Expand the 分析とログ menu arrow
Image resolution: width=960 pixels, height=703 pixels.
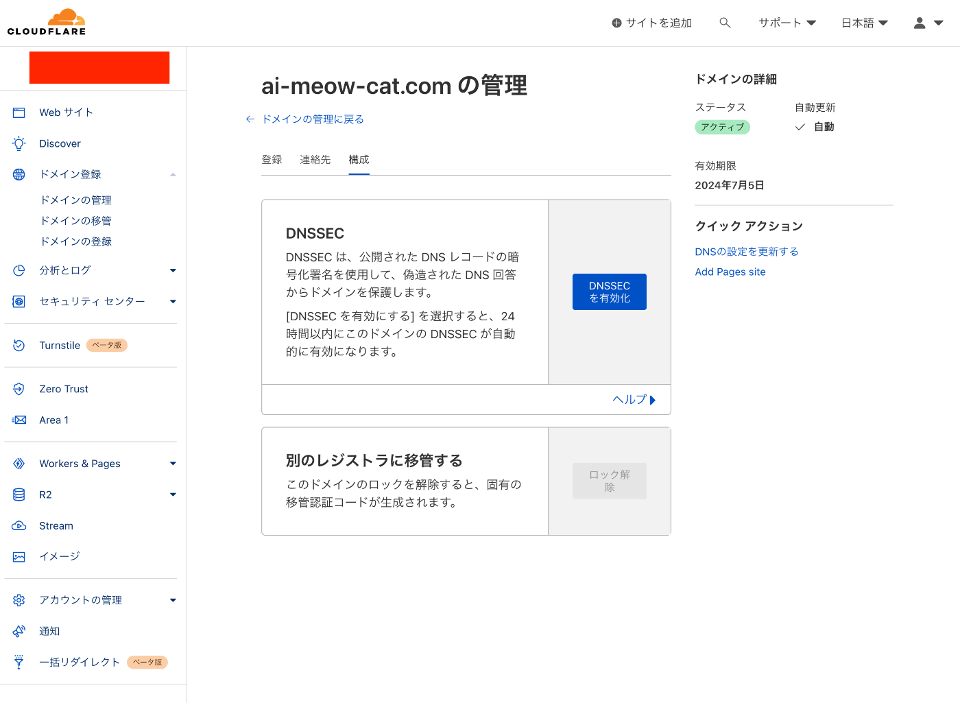(173, 270)
